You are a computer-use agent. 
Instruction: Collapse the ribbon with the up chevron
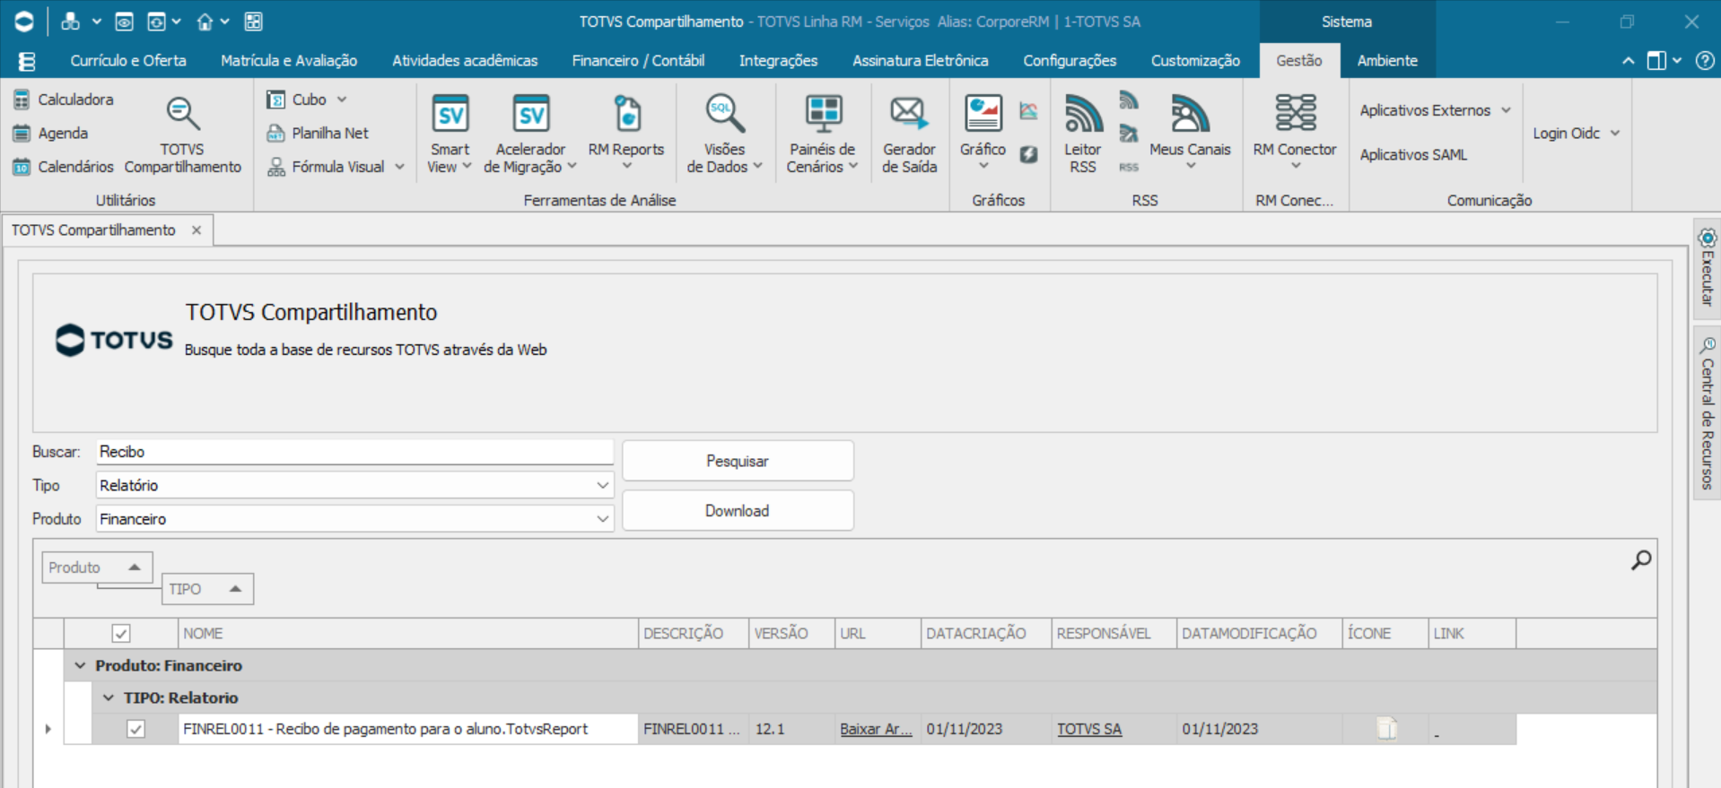(1628, 61)
